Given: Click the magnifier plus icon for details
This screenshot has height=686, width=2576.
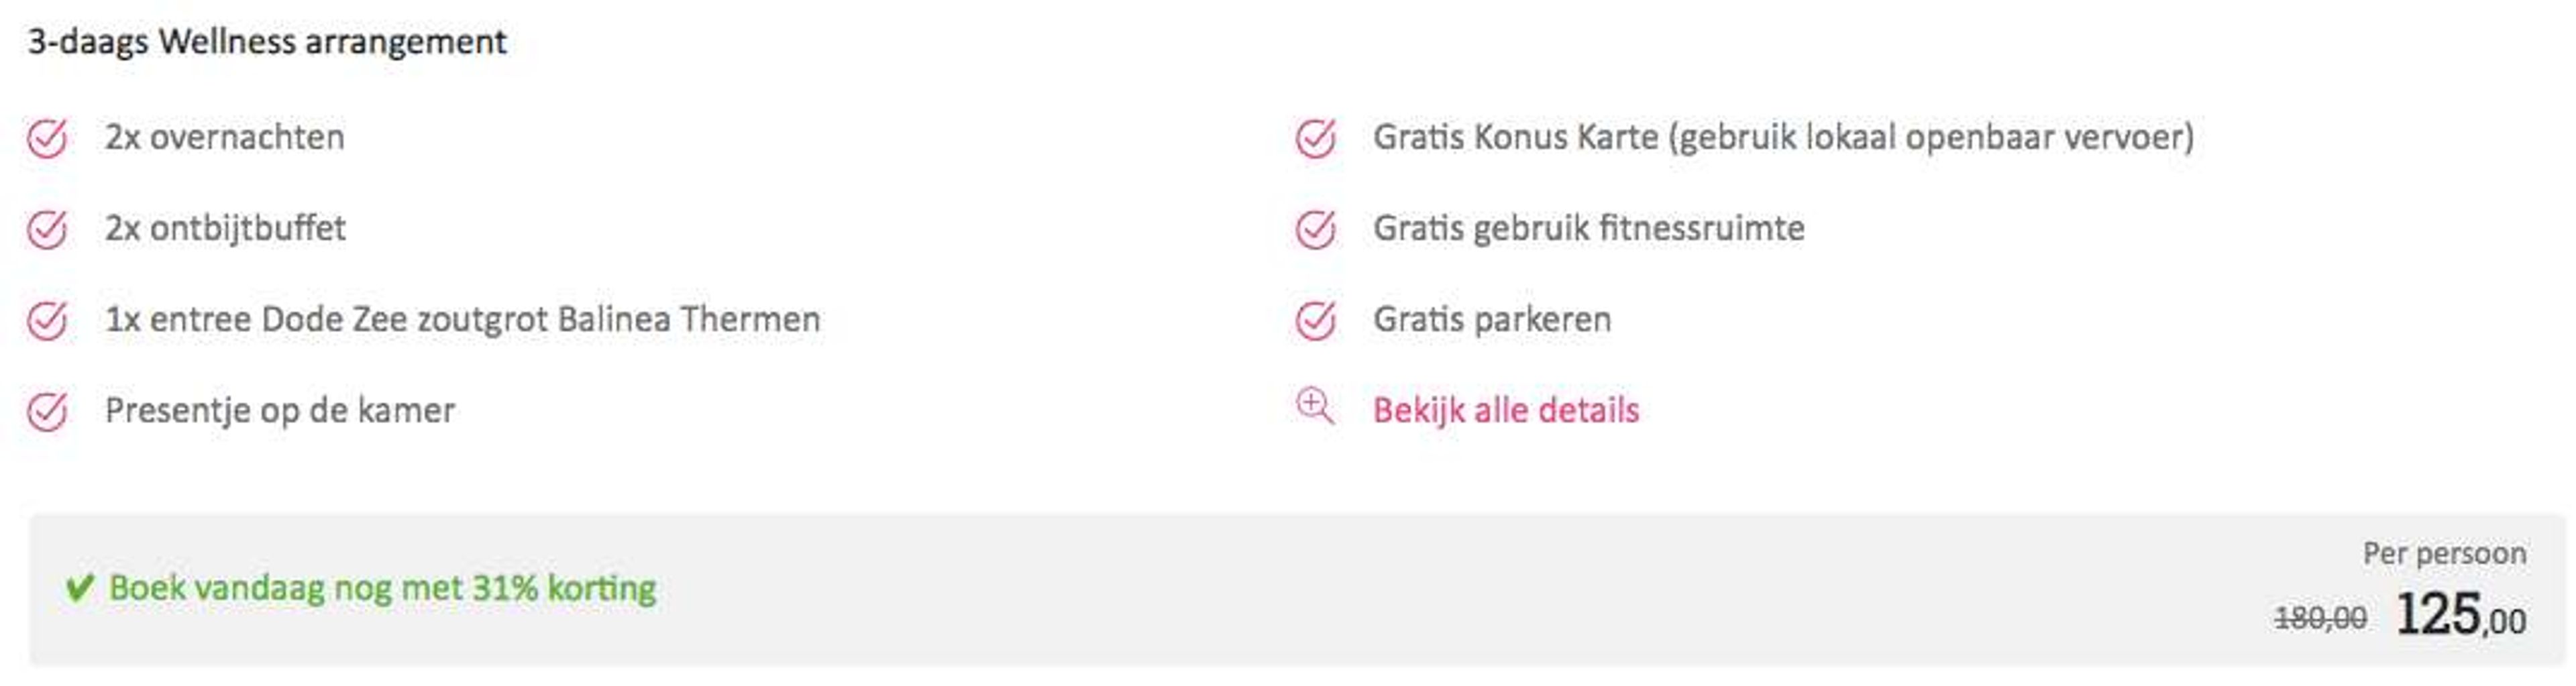Looking at the screenshot, I should (1315, 407).
